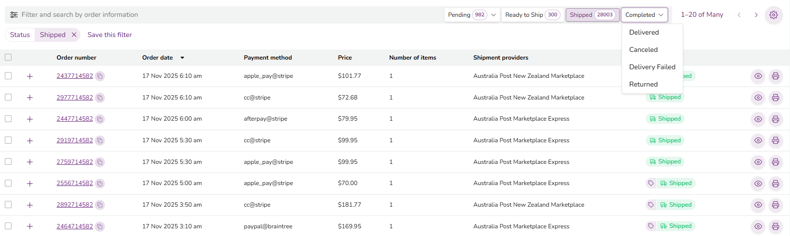The image size is (790, 236).
Task: Print order 2977714582 using printer icon
Action: point(775,98)
